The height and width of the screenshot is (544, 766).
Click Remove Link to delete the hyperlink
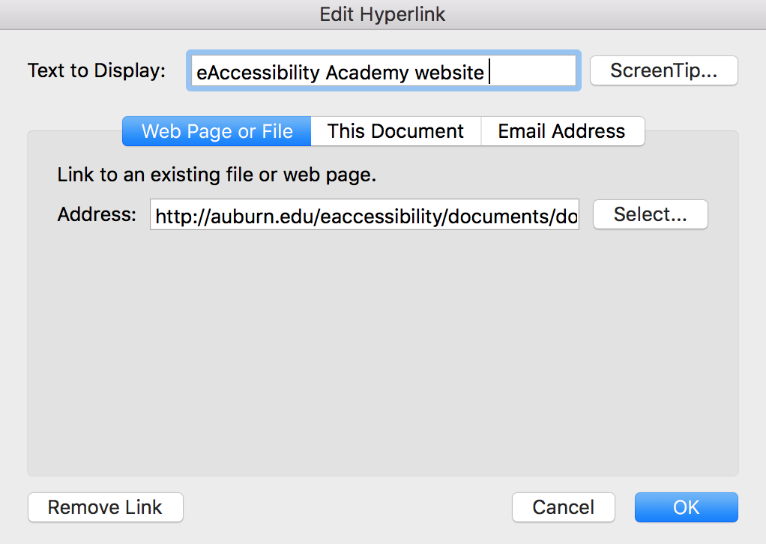(105, 507)
